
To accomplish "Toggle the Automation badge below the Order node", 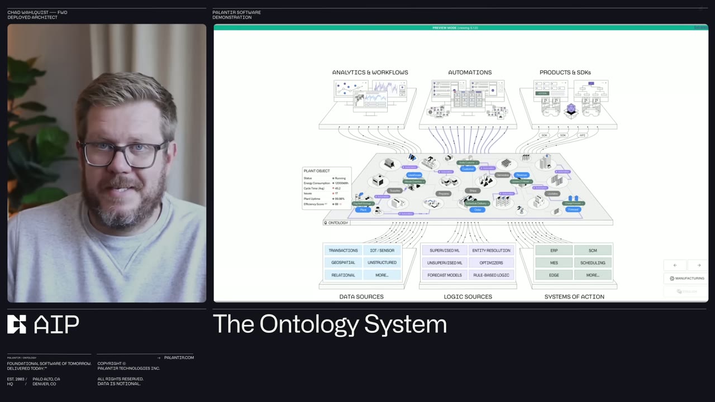I will (x=405, y=214).
